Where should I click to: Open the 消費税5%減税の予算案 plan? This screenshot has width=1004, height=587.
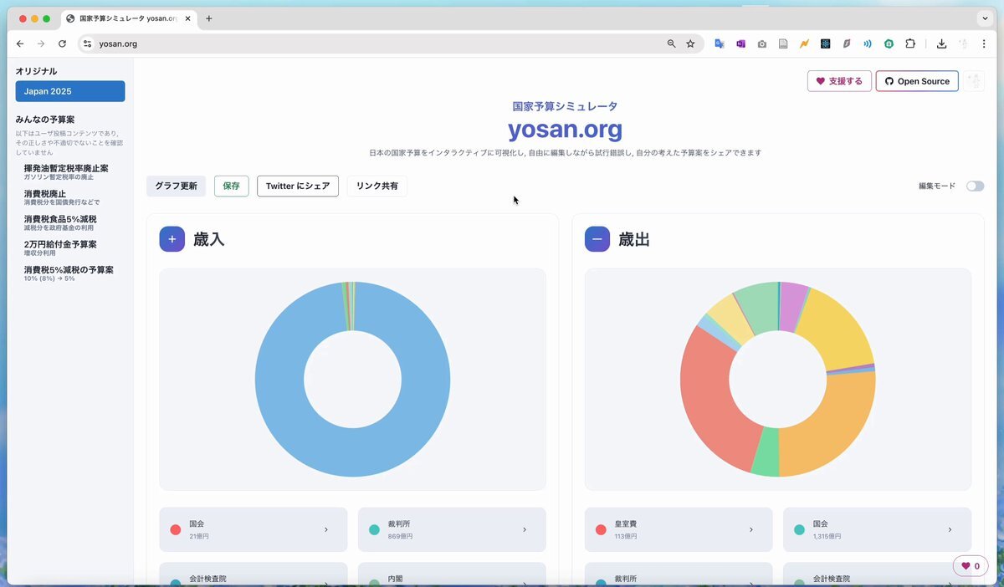69,273
